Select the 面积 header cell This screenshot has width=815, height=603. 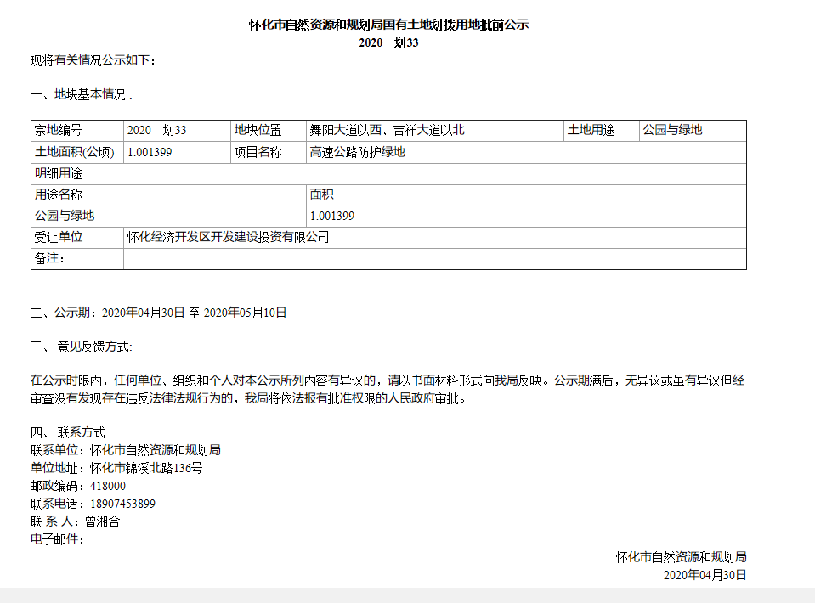click(527, 195)
